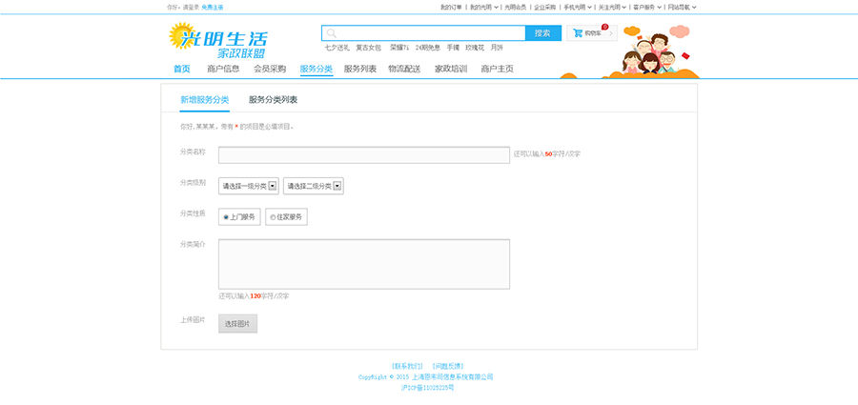Switch to the 新增服务分类 tab
The image size is (858, 405).
[204, 99]
